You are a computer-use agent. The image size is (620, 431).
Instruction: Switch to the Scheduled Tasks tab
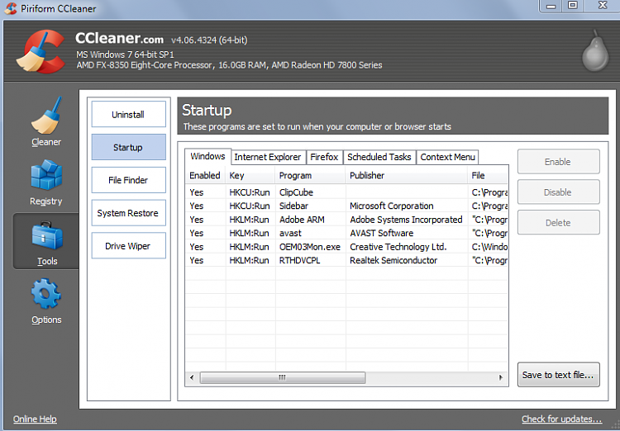click(x=379, y=157)
